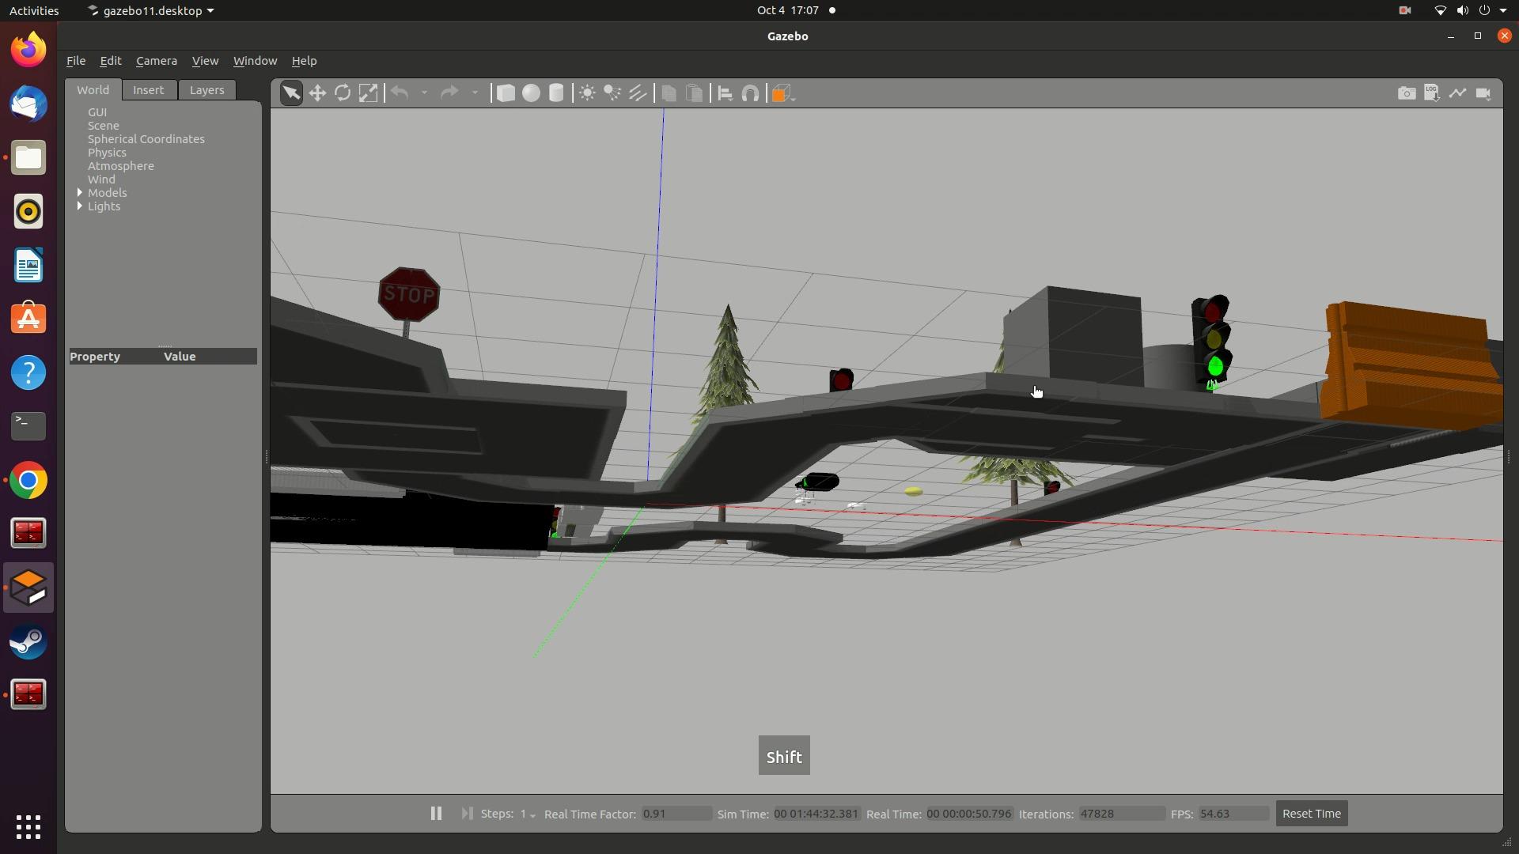Screen dimensions: 1519x854
Task: Click the Copy icon in toolbar
Action: pyautogui.click(x=669, y=93)
